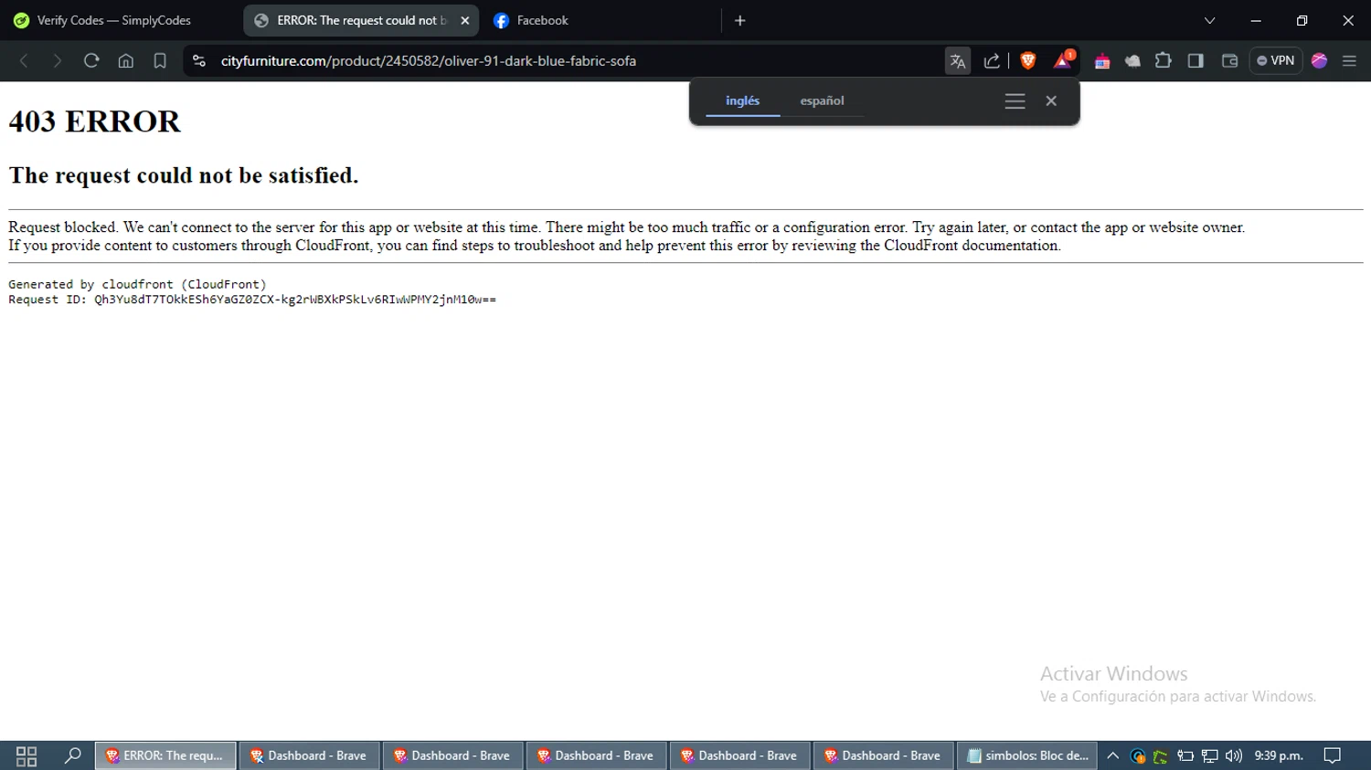View site information in address bar
The height and width of the screenshot is (770, 1371).
[x=199, y=61]
